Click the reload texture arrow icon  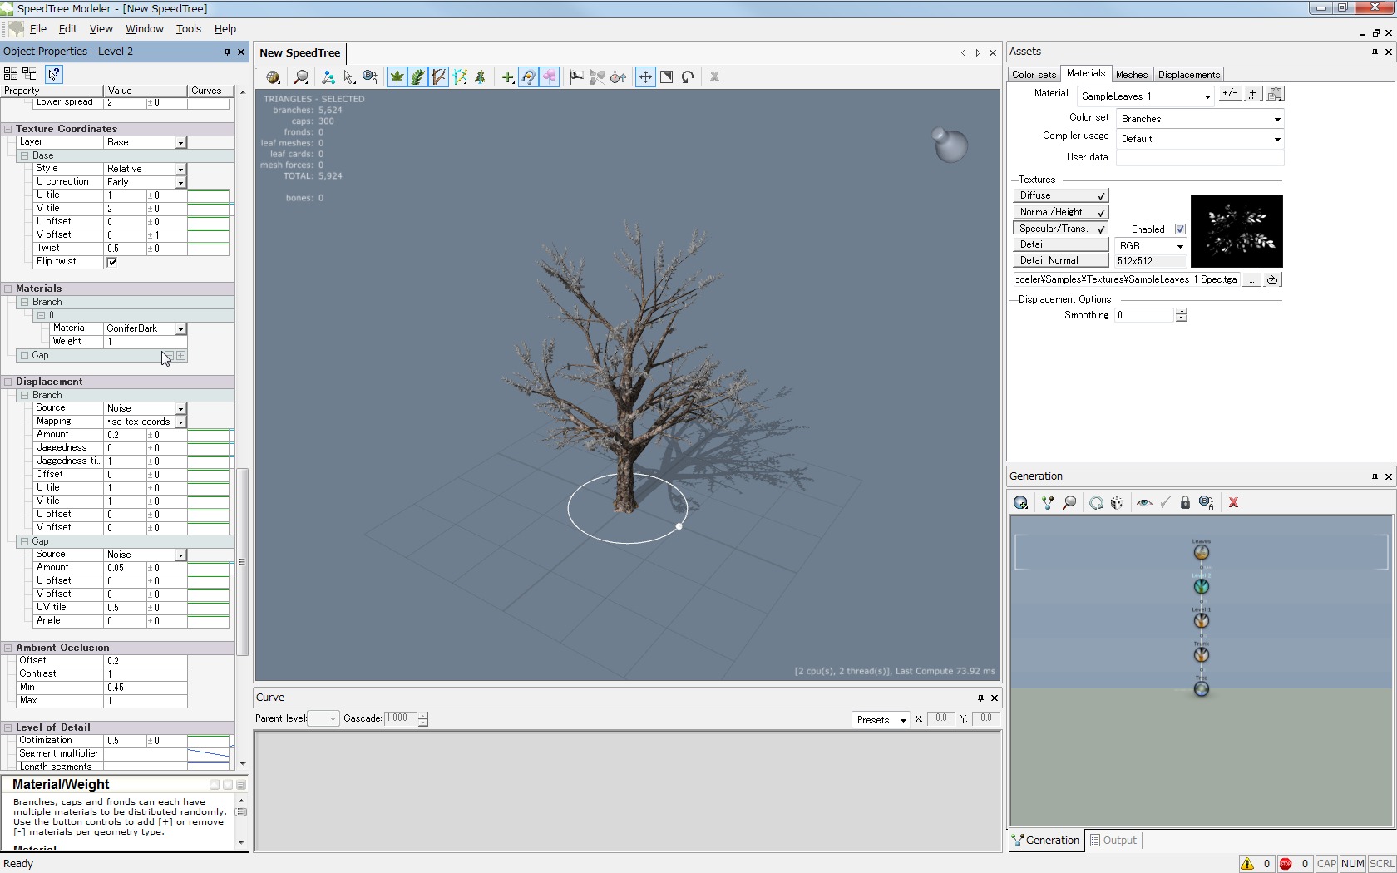coord(1271,280)
